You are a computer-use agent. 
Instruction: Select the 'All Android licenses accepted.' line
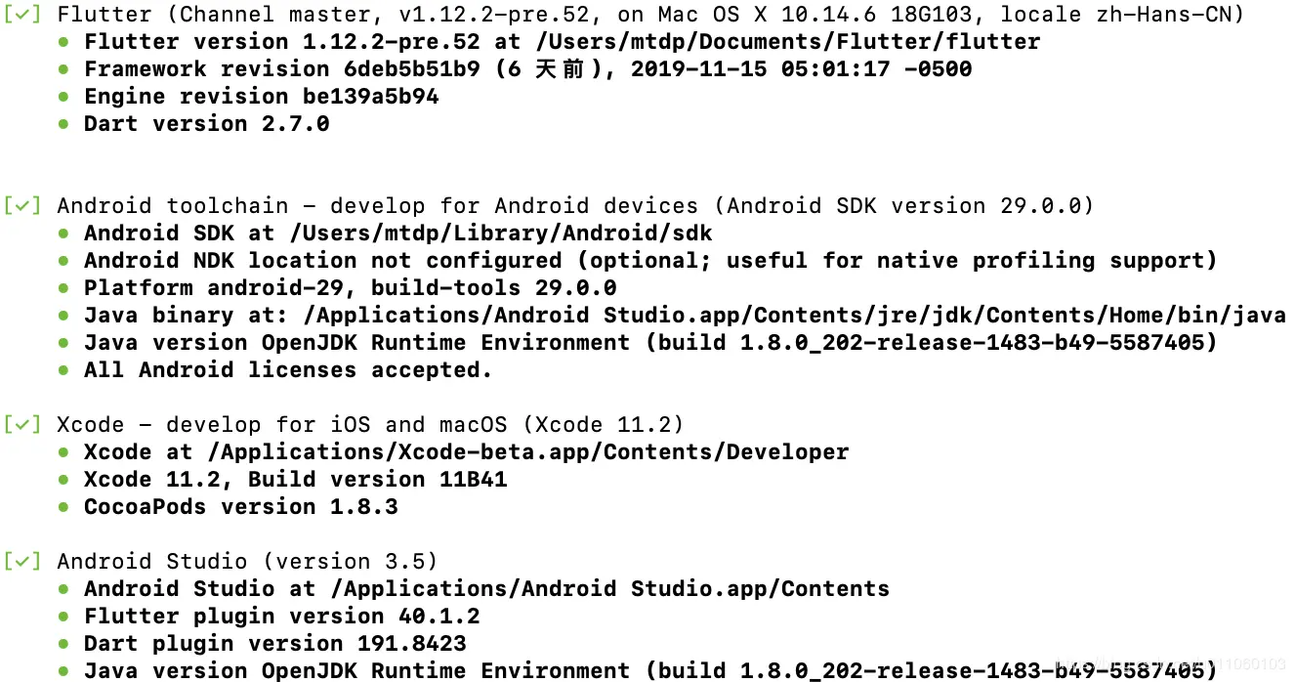[288, 370]
